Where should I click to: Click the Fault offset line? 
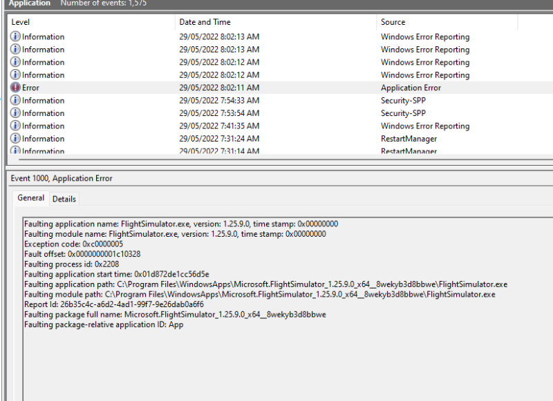click(82, 254)
